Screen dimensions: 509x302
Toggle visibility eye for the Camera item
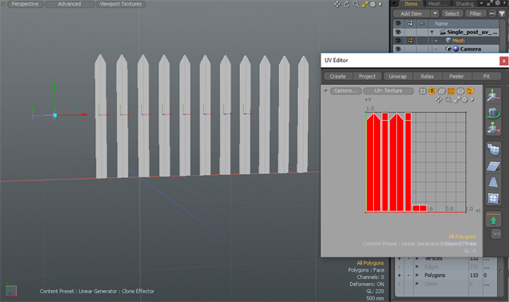(x=398, y=49)
